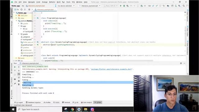The height and width of the screenshot is (112, 199).
Task: Open run configuration inherance_example.dart dropdown
Action: [x=90, y=6]
